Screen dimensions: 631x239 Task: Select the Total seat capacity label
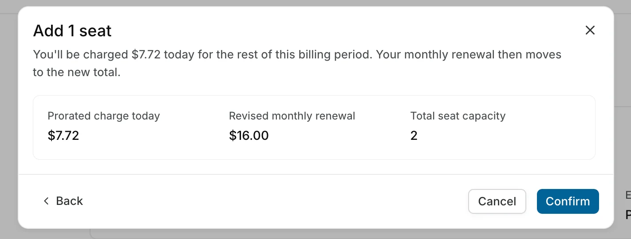pyautogui.click(x=458, y=116)
